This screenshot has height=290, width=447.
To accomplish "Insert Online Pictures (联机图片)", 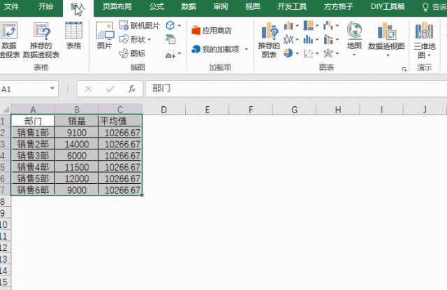I will pyautogui.click(x=139, y=26).
